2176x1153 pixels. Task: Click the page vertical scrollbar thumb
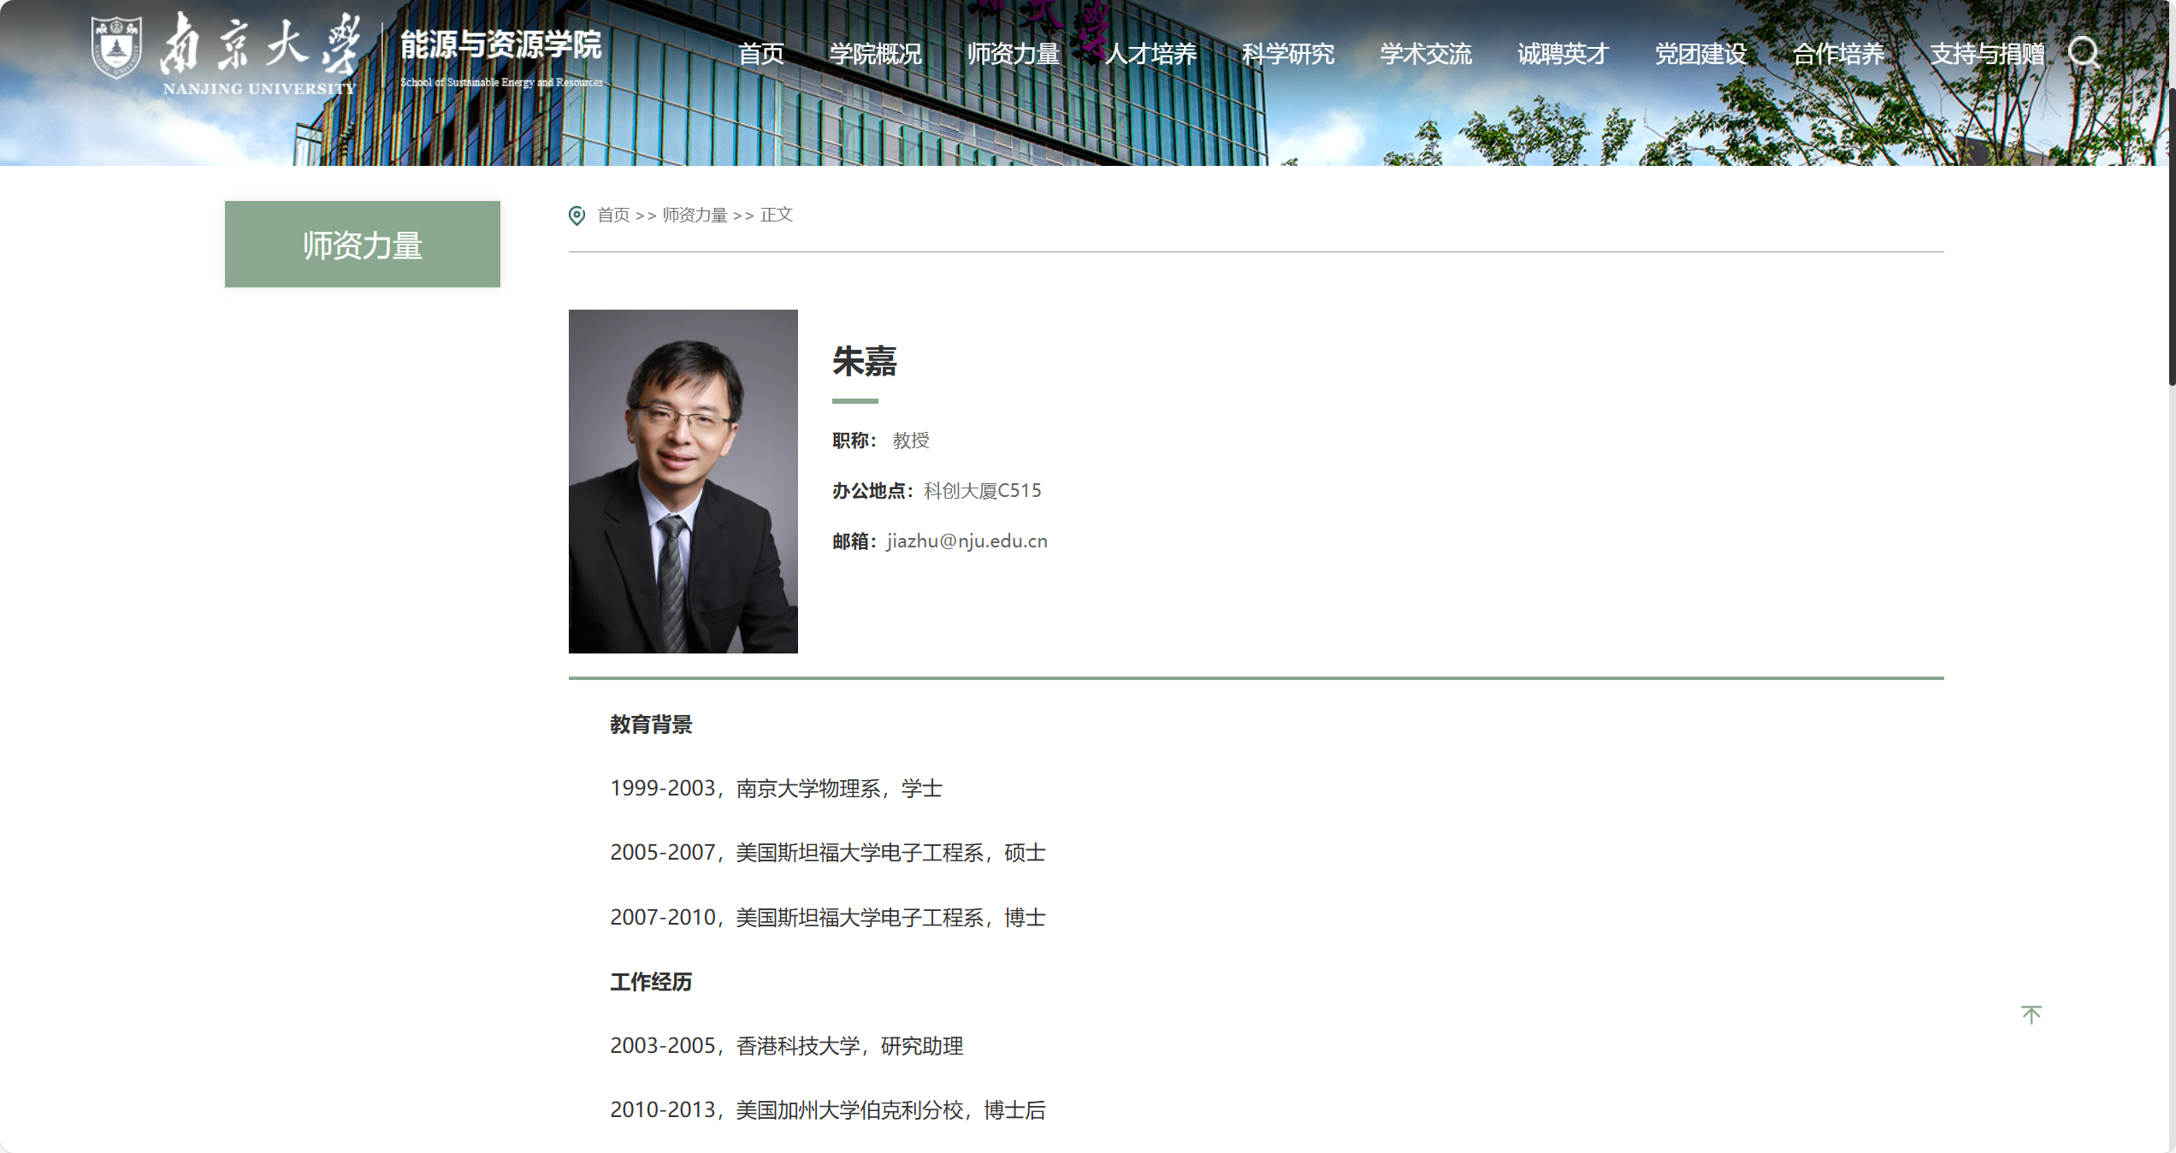[x=2171, y=235]
